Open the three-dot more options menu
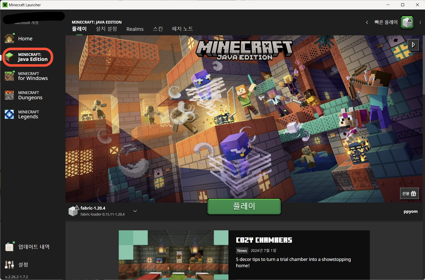Image resolution: width=425 pixels, height=280 pixels. 420,23
